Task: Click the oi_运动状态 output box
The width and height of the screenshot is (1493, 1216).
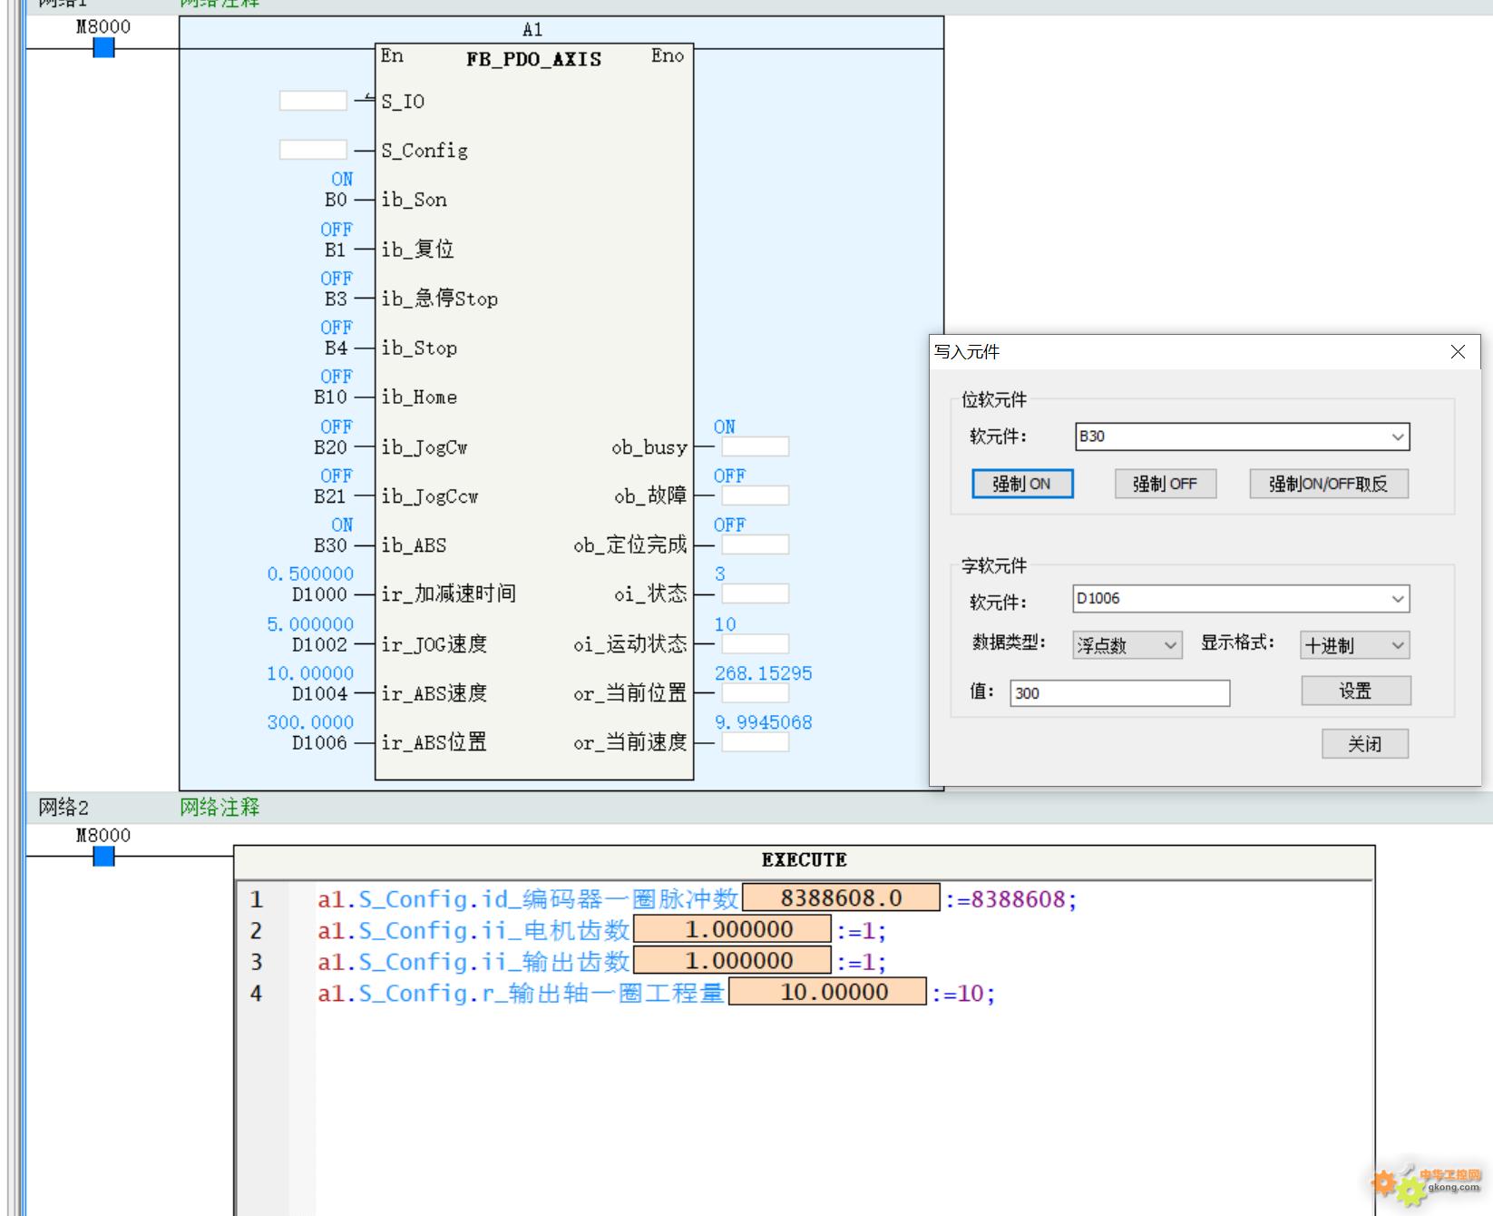Action: 756,643
